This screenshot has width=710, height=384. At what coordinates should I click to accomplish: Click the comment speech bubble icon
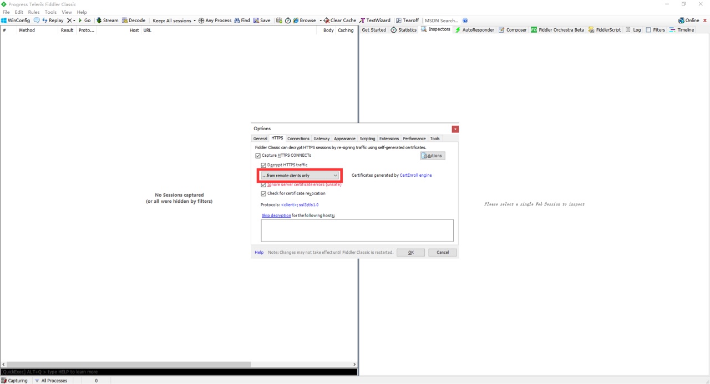[x=37, y=21]
